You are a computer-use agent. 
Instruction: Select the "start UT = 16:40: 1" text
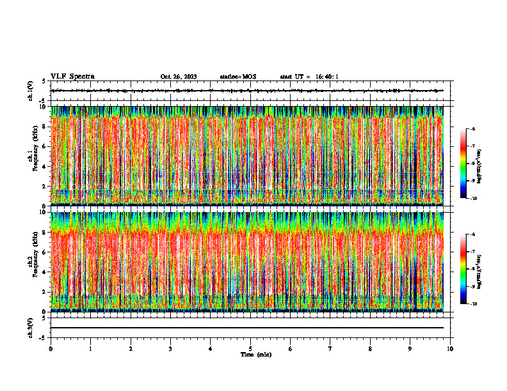[309, 77]
